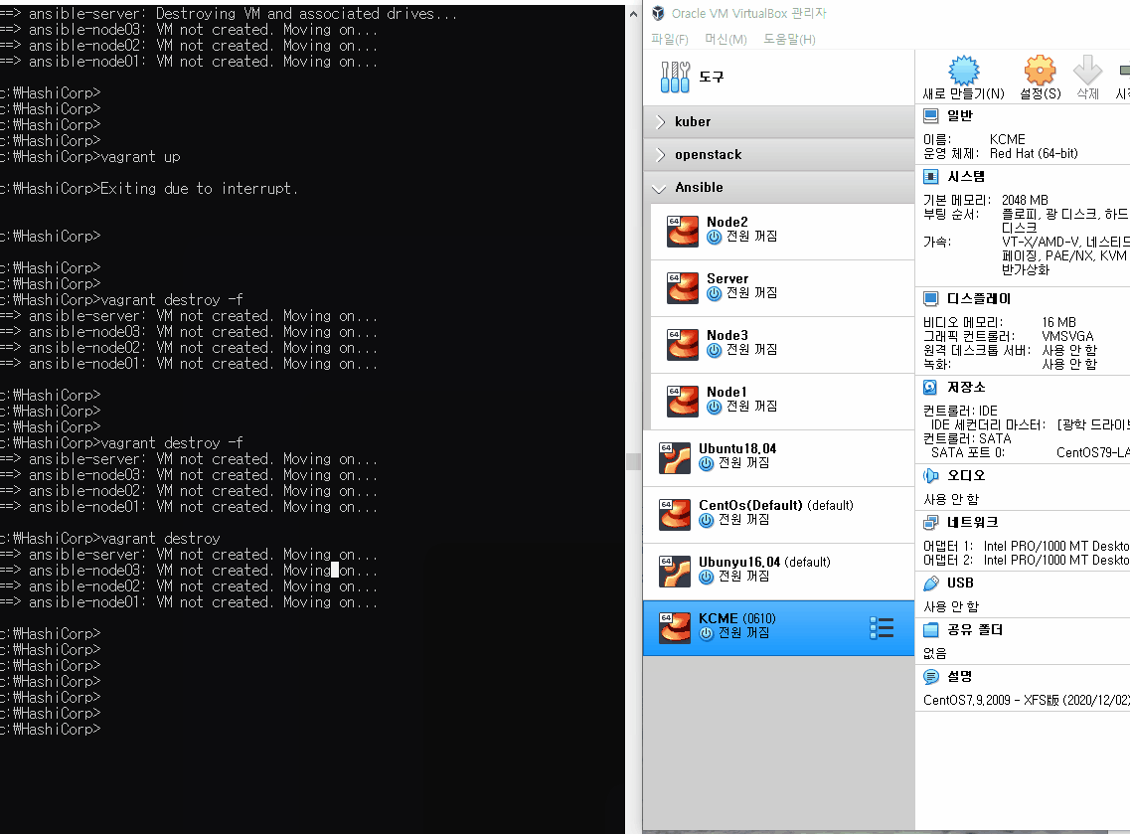
Task: Click 'Destroying VM and associated drives' line
Action: [x=305, y=14]
